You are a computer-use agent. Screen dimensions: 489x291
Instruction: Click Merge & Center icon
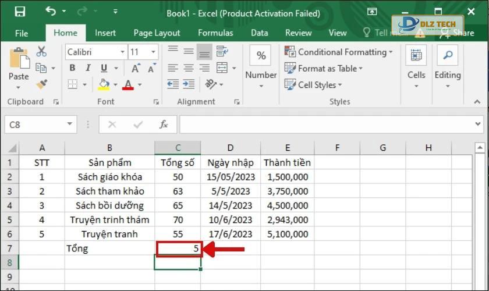point(222,68)
